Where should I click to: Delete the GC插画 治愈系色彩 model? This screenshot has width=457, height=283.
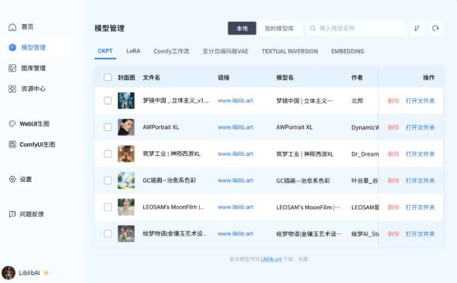point(393,181)
